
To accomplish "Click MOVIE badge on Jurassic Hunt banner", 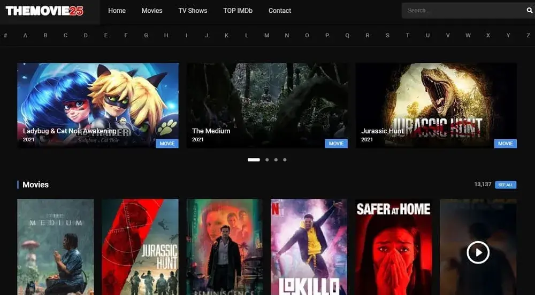I will click(x=506, y=143).
